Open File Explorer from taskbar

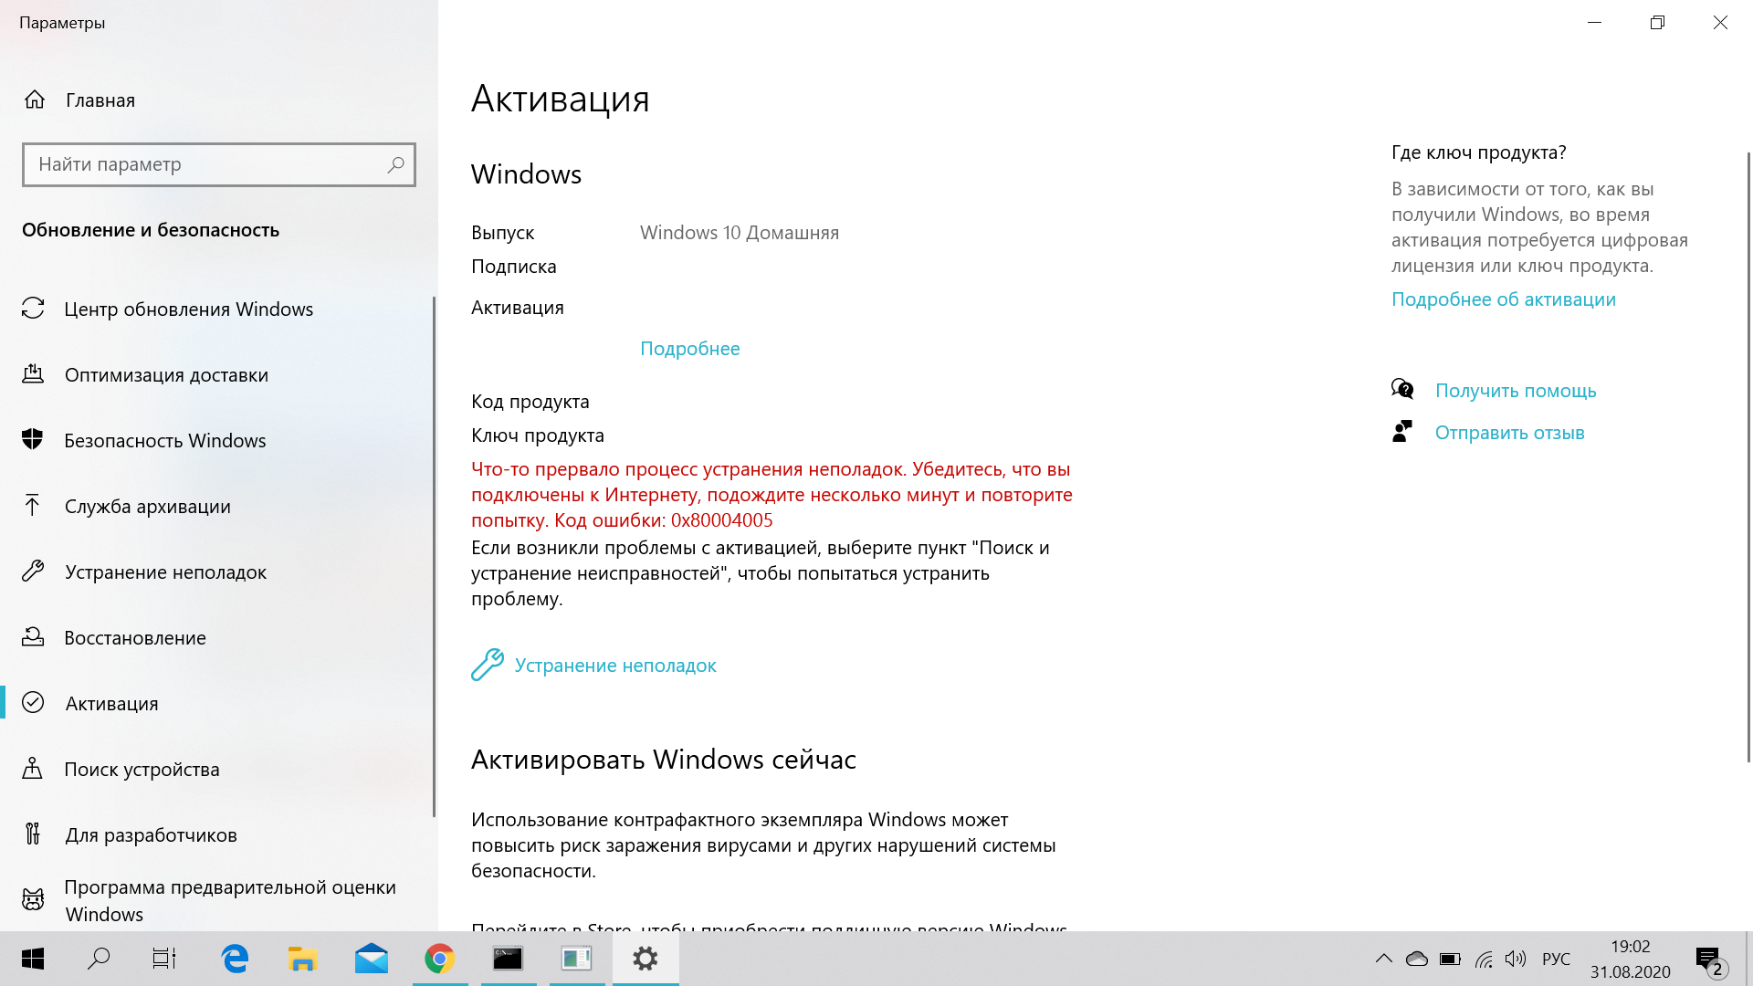pos(302,959)
